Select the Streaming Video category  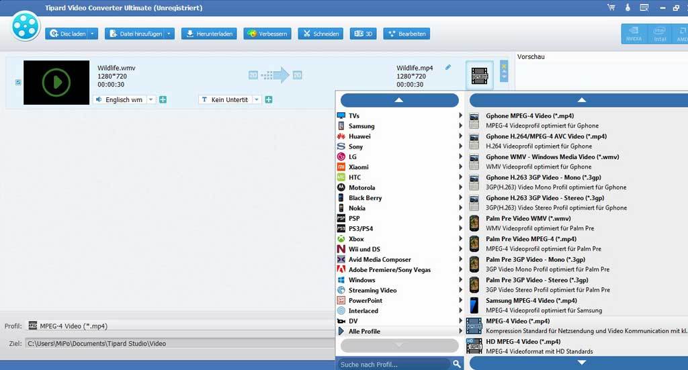click(x=399, y=290)
